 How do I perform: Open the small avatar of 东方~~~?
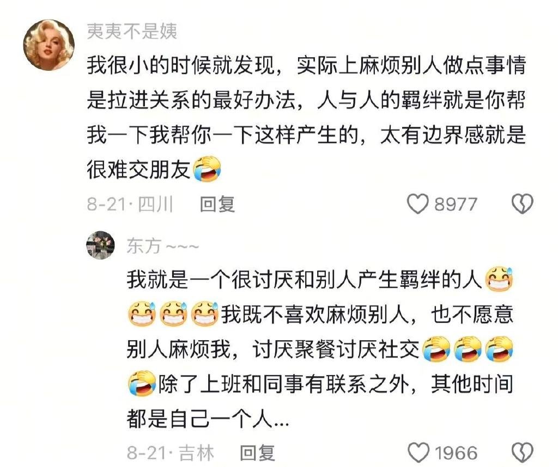pos(100,245)
